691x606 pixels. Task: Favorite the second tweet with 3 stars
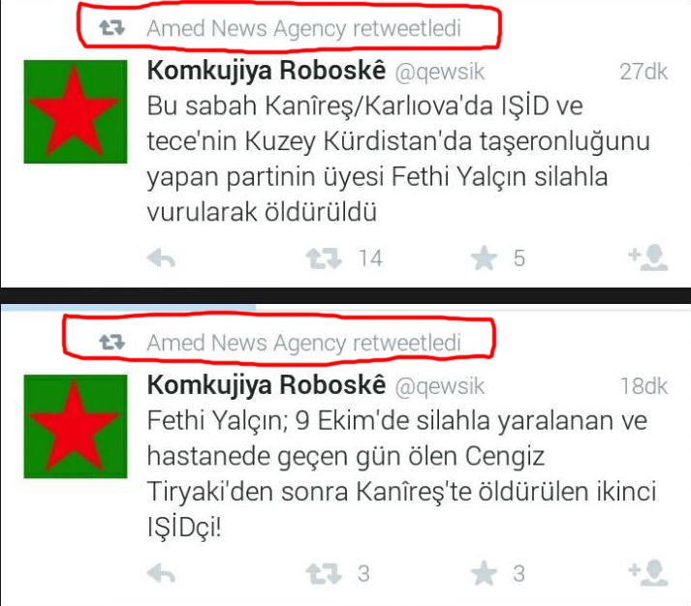coord(484,573)
